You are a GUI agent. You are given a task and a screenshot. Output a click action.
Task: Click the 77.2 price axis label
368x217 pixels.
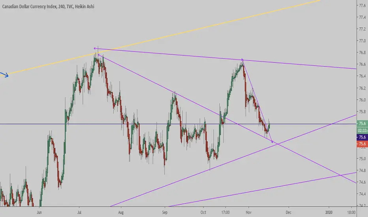[362, 29]
